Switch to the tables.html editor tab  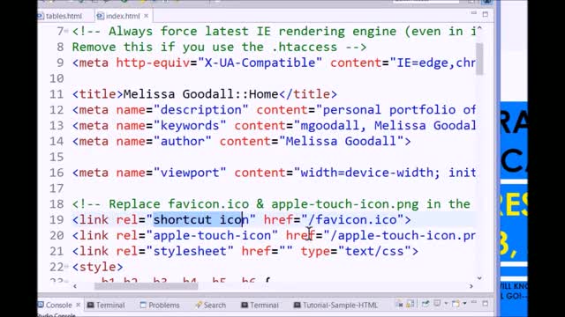60,16
